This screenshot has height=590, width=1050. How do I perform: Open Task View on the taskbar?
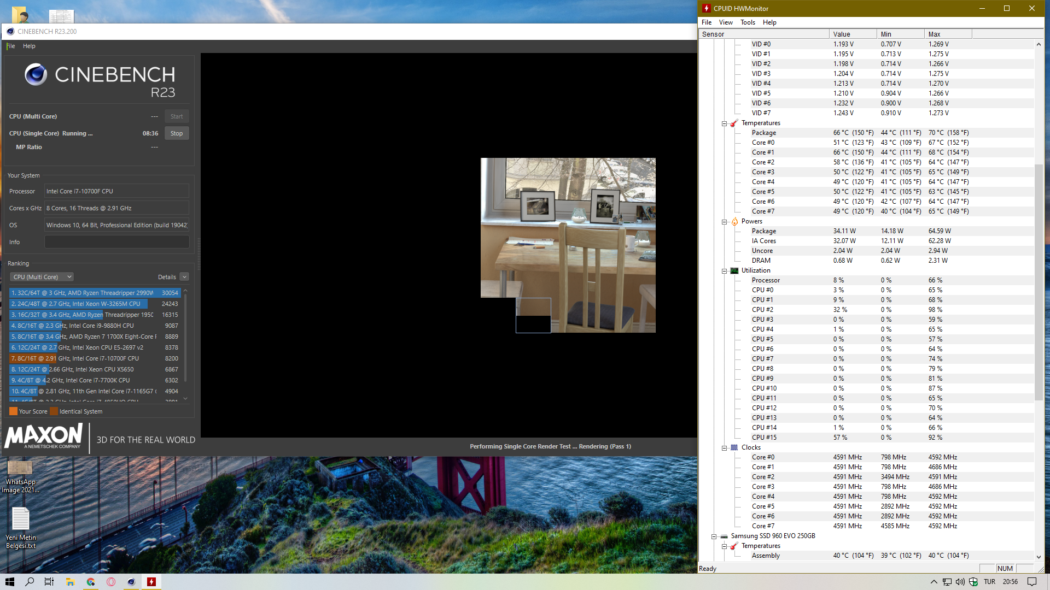pos(49,582)
